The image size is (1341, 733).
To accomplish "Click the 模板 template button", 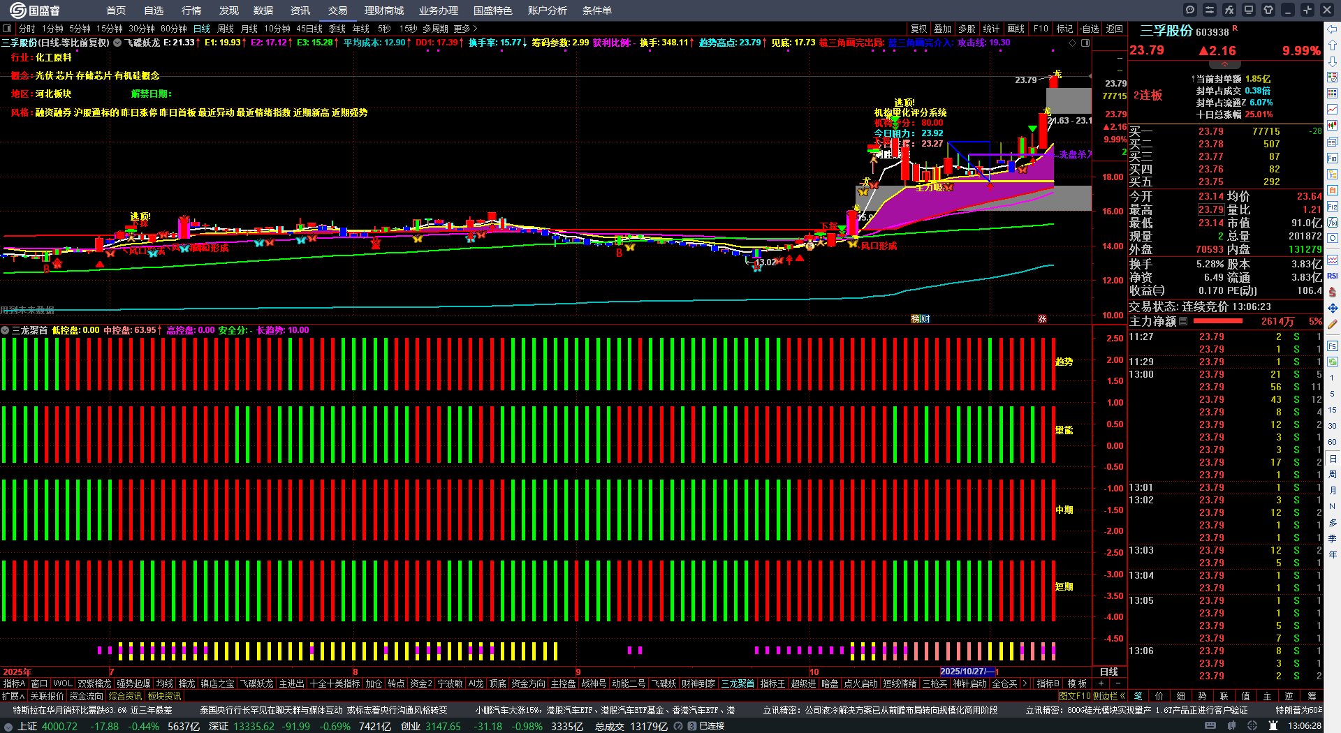I will 1077,683.
